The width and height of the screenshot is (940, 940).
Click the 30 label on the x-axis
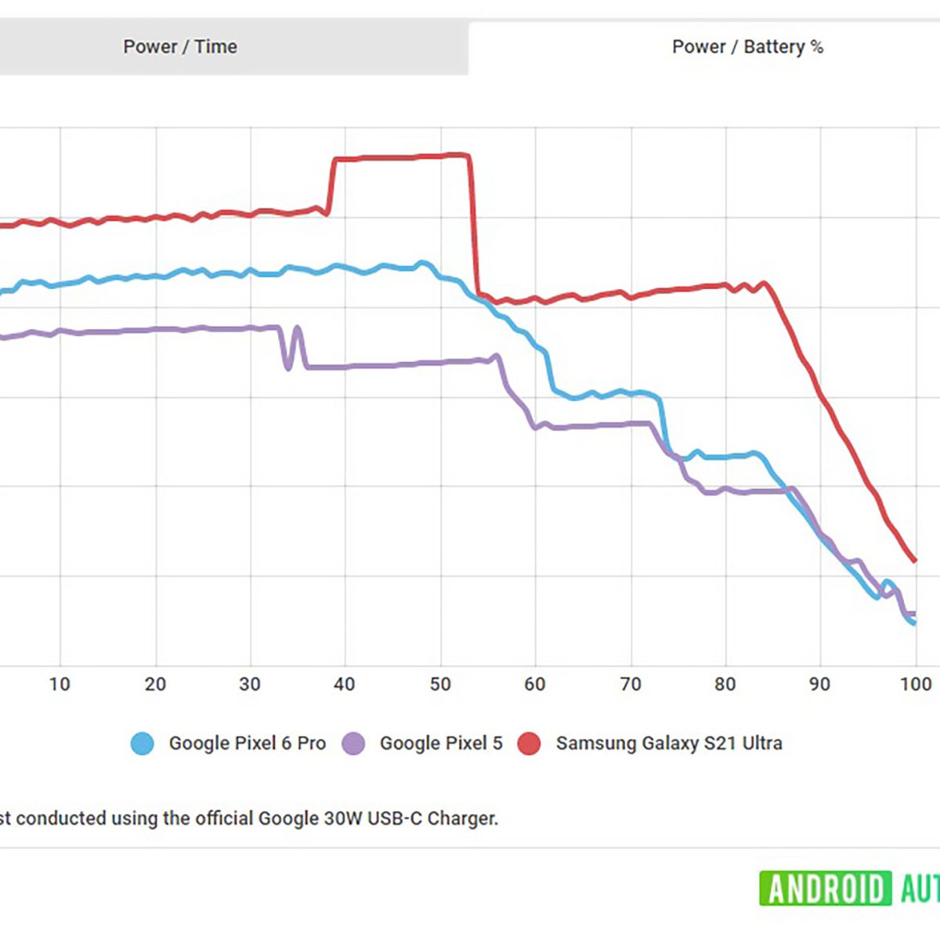click(x=250, y=684)
